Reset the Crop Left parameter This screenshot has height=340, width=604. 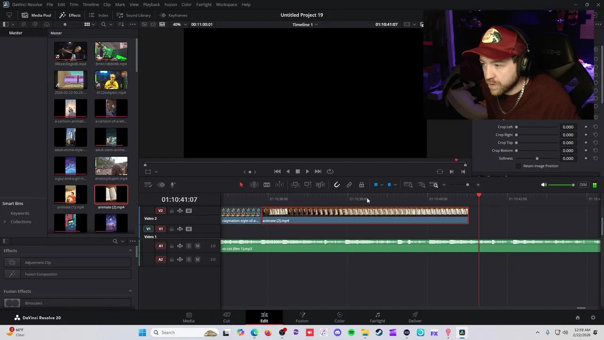click(x=595, y=127)
